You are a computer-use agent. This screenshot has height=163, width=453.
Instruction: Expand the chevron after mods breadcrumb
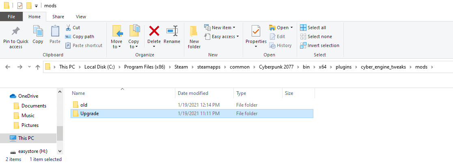(432, 67)
